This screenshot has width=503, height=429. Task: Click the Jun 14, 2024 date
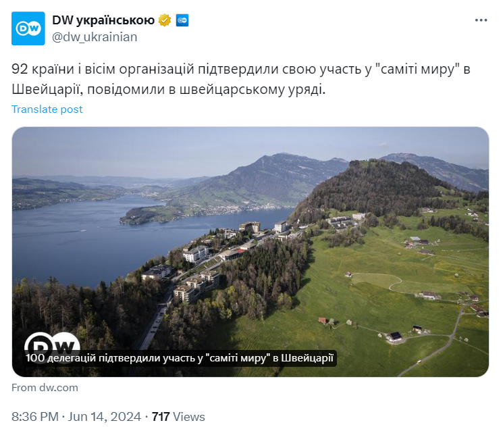[103, 417]
